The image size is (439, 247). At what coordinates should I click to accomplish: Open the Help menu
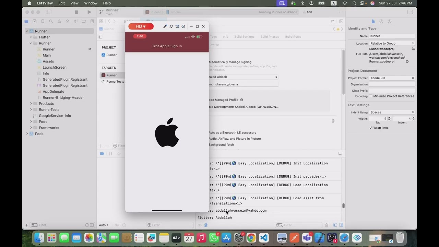point(107,3)
